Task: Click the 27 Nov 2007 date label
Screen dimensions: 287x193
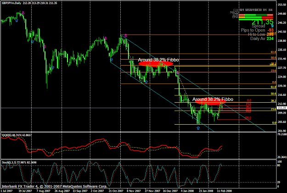Action: coord(152,191)
